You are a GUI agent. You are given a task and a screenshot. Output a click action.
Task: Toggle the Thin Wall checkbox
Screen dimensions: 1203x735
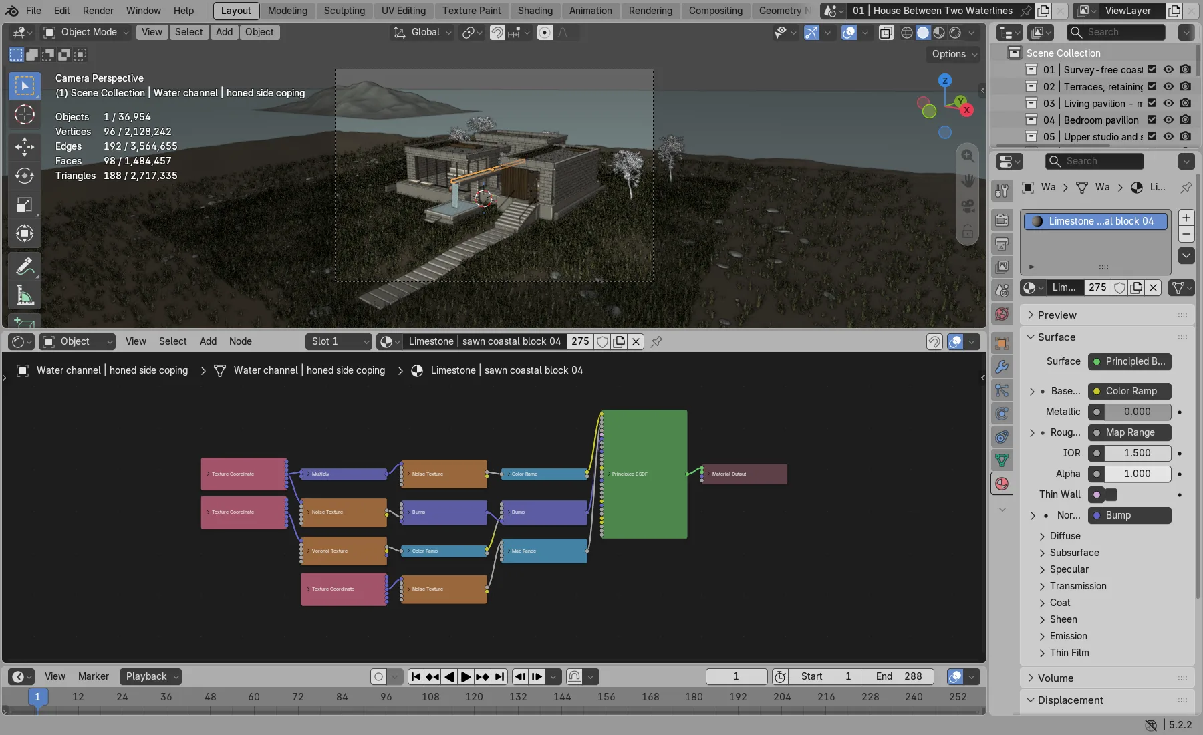pos(1111,494)
